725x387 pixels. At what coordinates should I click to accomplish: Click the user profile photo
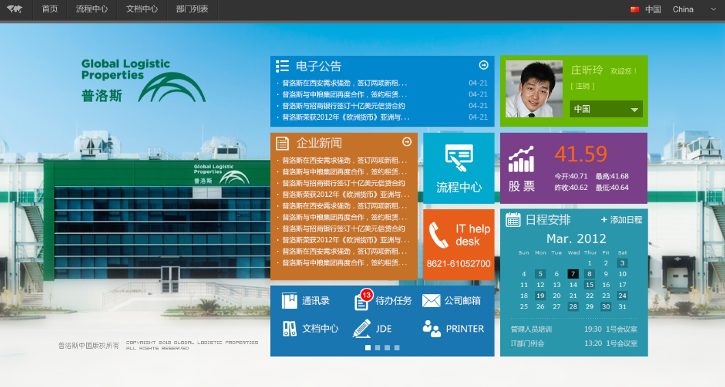(x=534, y=89)
